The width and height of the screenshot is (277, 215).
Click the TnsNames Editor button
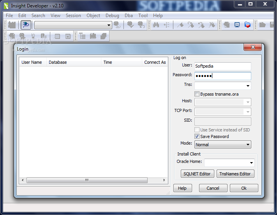pos(235,174)
